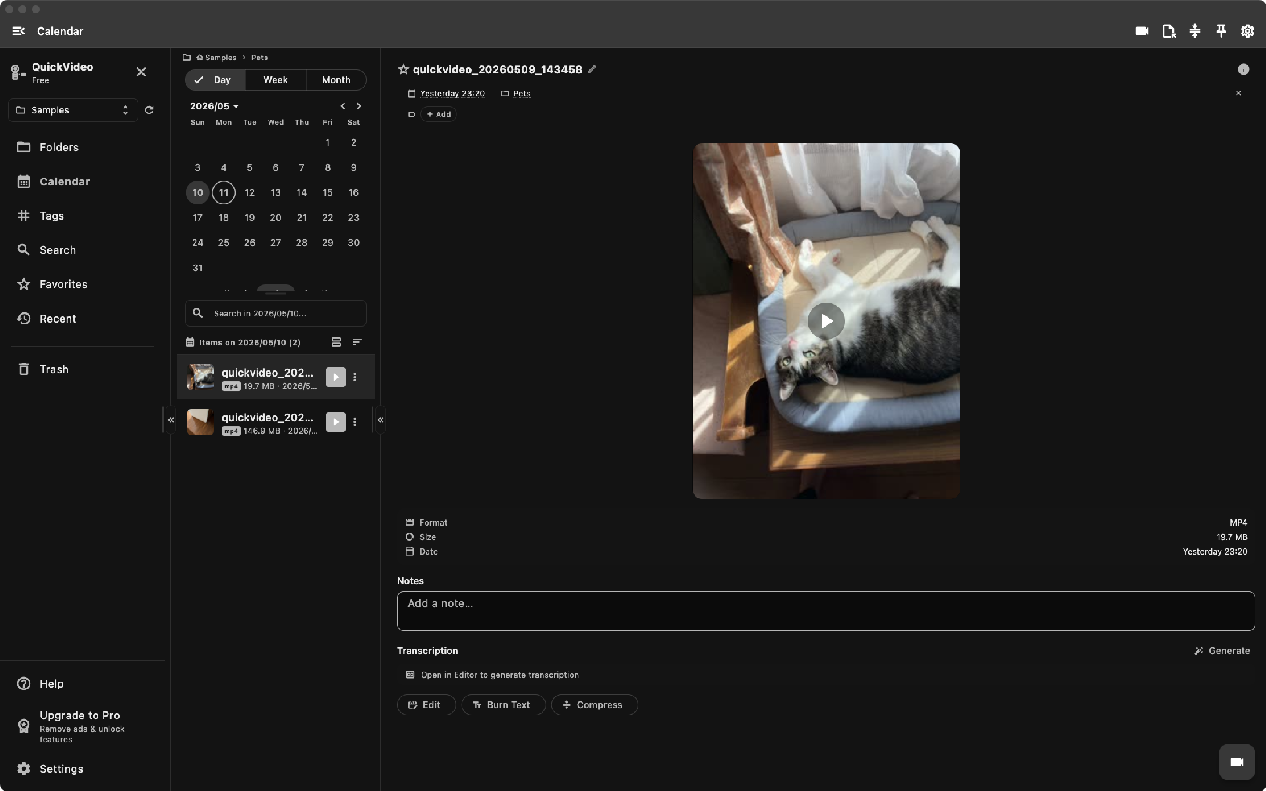1266x791 pixels.
Task: Star the video as favorite
Action: 403,69
